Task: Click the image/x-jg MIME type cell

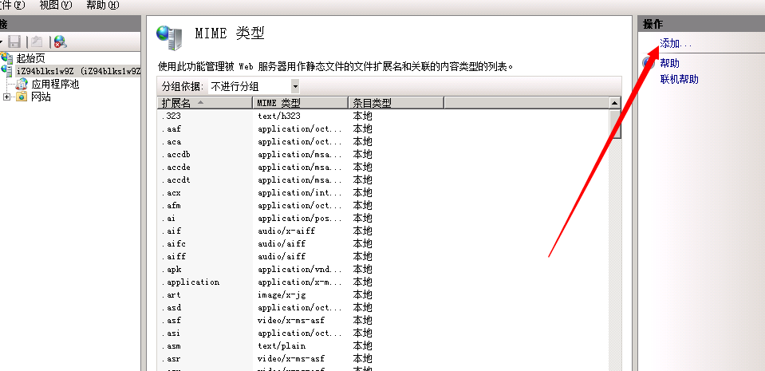Action: tap(282, 295)
